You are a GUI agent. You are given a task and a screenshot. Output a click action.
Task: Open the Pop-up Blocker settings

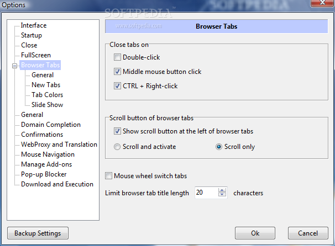[44, 174]
